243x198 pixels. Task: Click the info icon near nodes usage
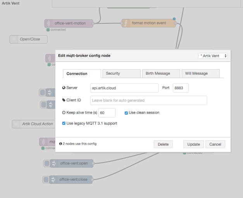60,144
